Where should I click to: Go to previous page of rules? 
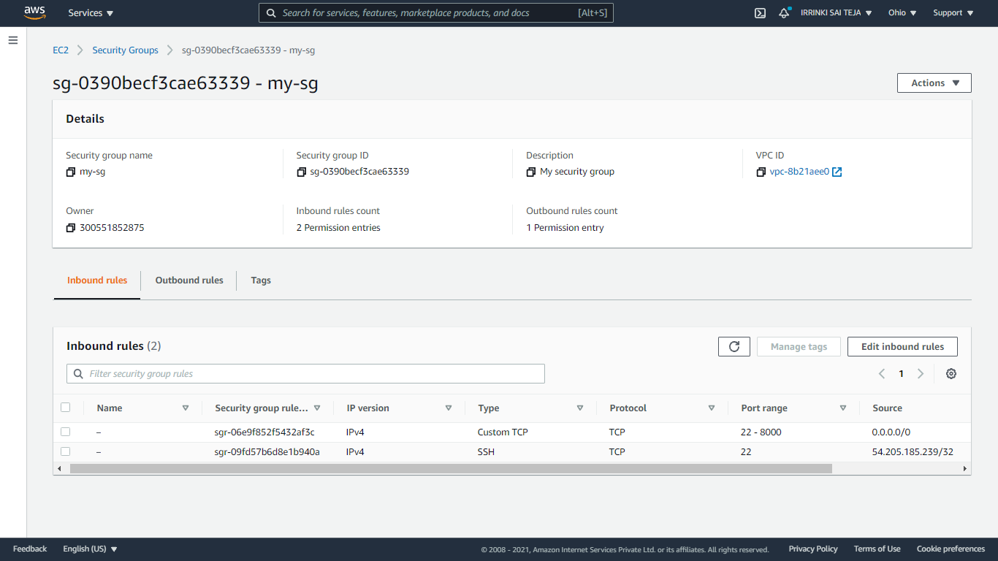pyautogui.click(x=882, y=373)
